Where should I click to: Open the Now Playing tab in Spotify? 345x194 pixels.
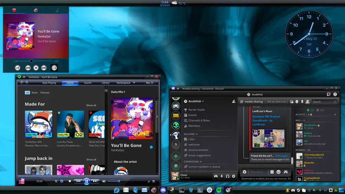[49, 83]
